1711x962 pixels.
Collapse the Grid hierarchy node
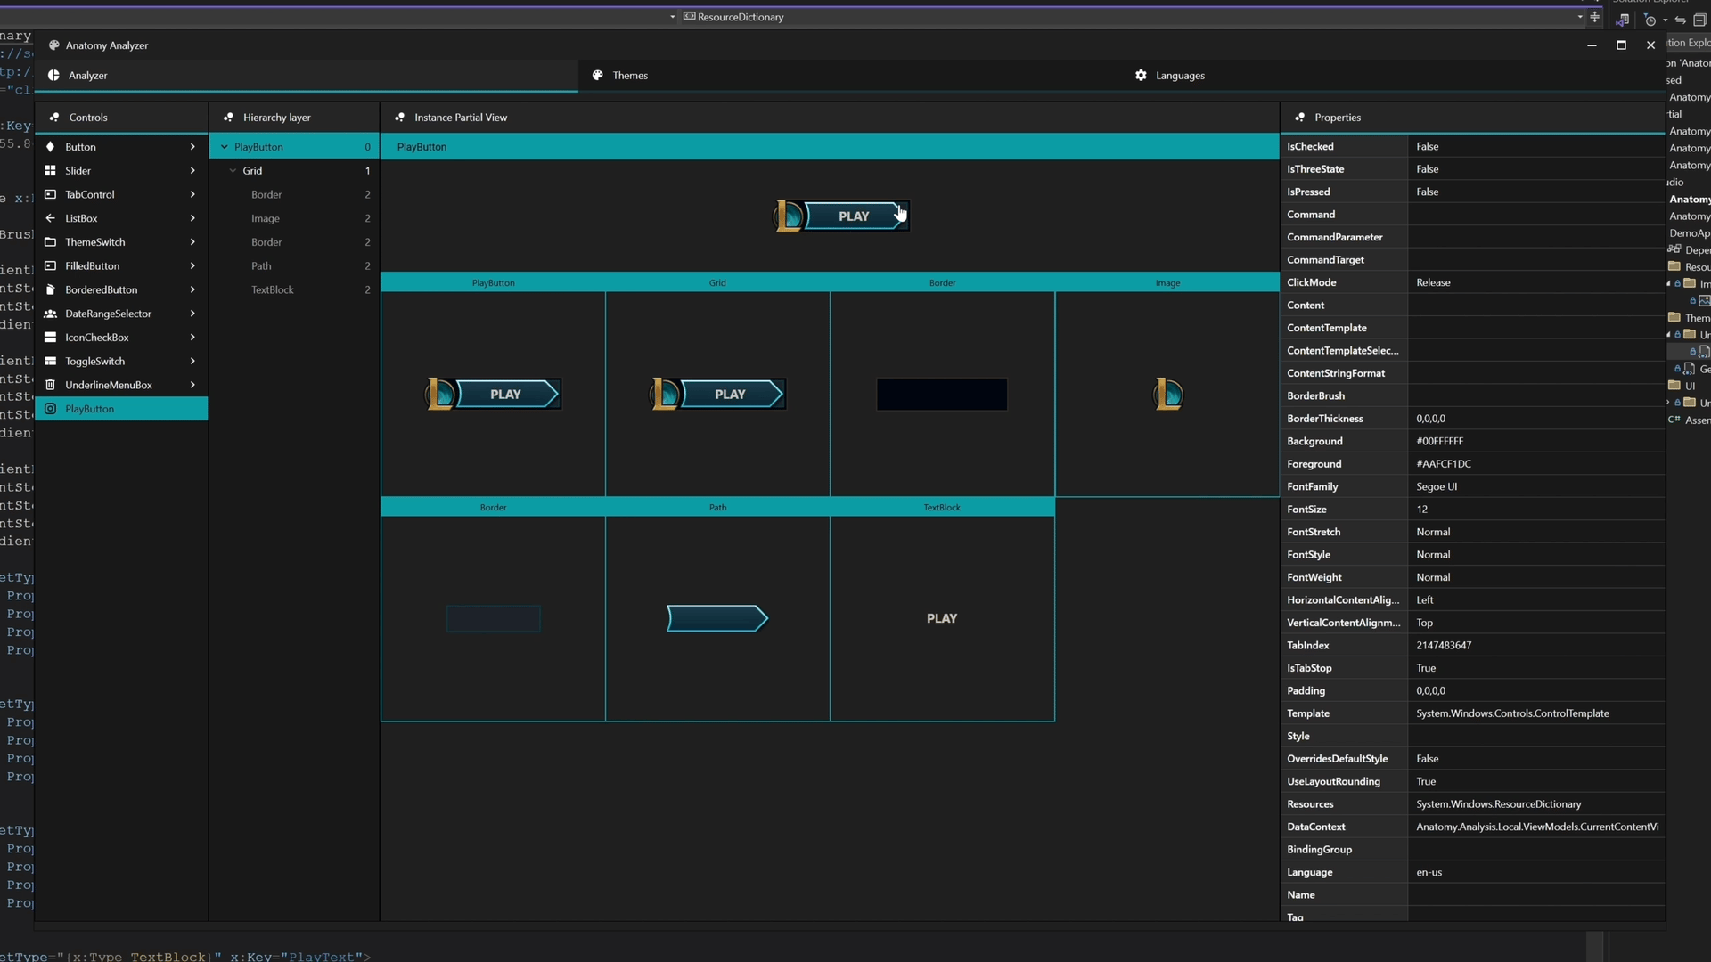pyautogui.click(x=233, y=171)
